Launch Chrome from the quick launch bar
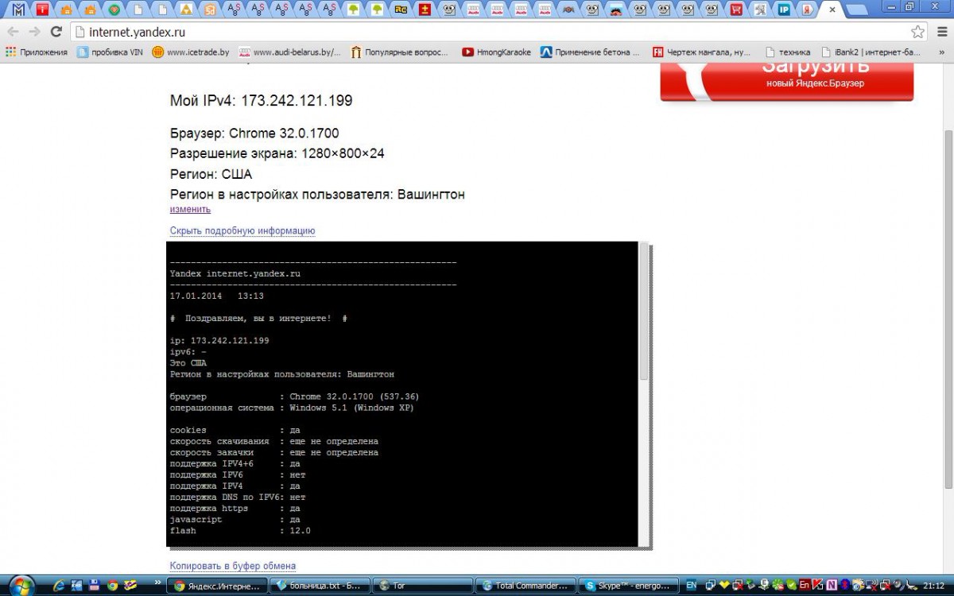The height and width of the screenshot is (596, 954). click(x=112, y=586)
